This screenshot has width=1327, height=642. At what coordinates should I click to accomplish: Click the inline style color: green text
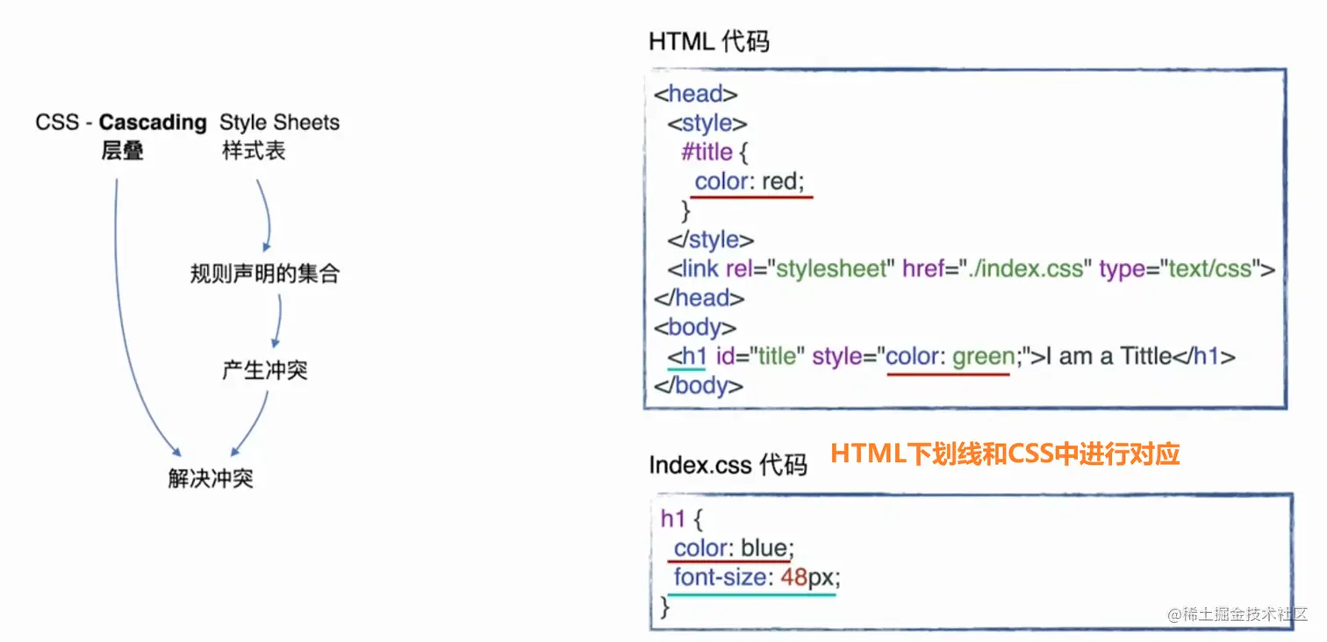pyautogui.click(x=950, y=356)
